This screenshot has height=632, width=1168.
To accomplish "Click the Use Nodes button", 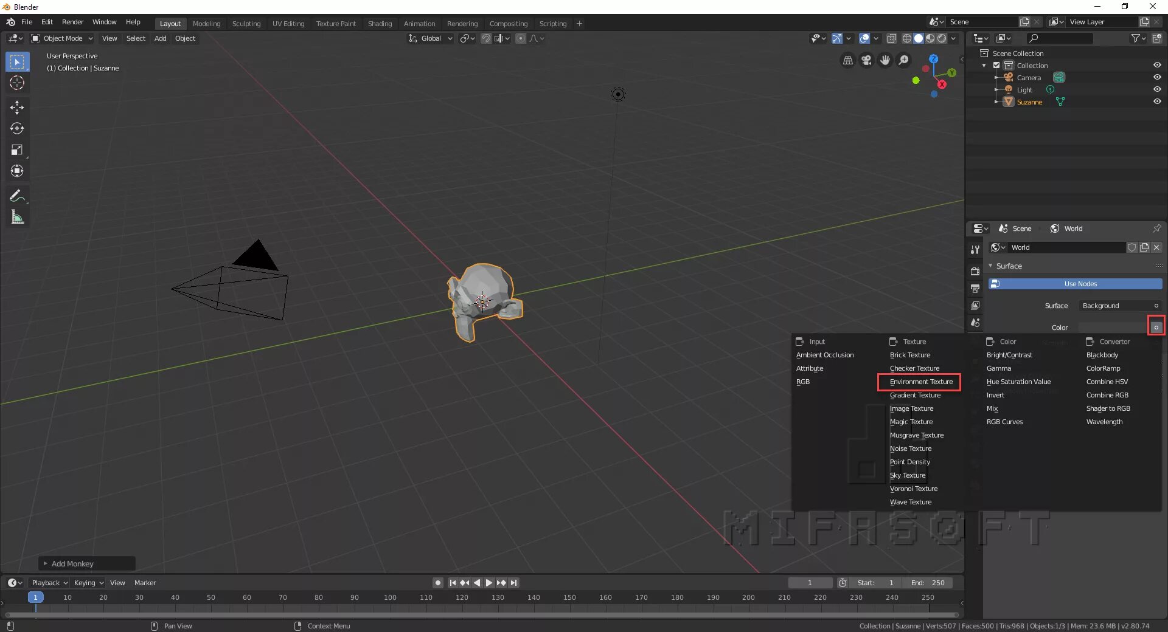I will click(x=1075, y=284).
